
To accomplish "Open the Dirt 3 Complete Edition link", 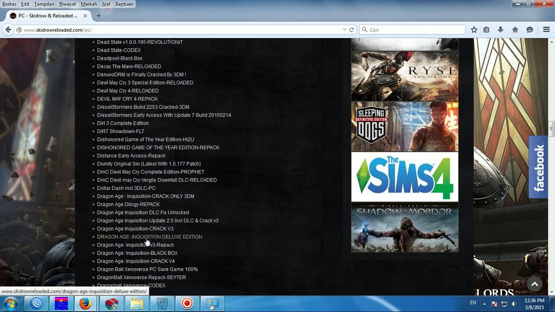I will tap(123, 123).
